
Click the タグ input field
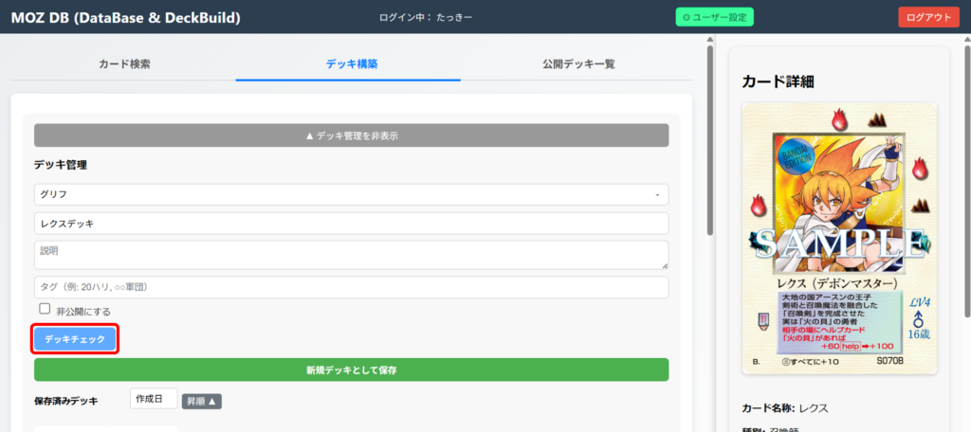(351, 287)
